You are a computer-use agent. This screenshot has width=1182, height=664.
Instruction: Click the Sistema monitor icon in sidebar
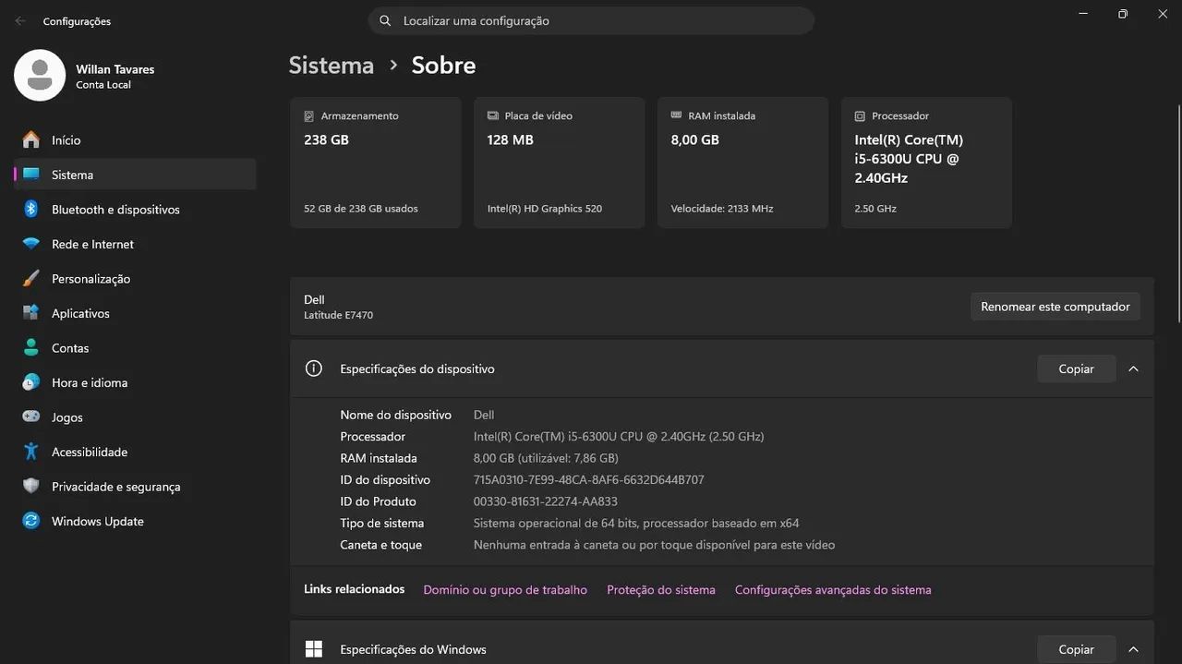[x=31, y=175]
